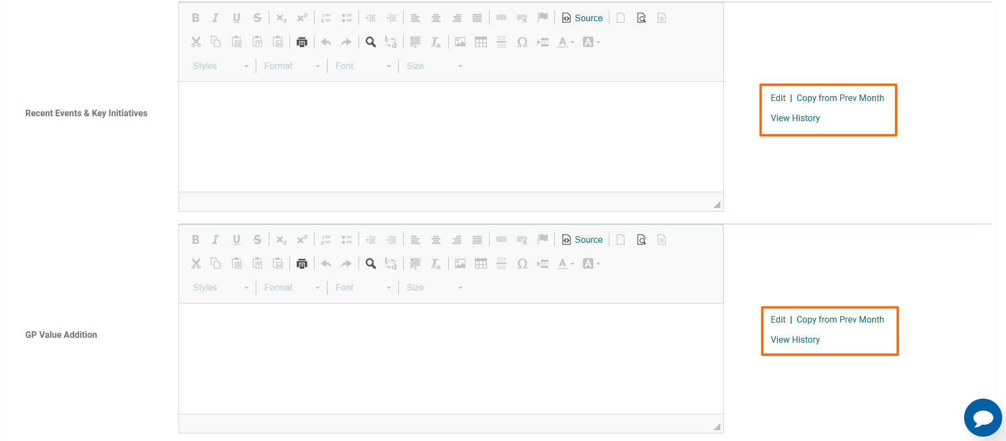The image size is (1006, 441).
Task: Toggle Bold in Recent Events editor toolbar
Action: click(195, 18)
